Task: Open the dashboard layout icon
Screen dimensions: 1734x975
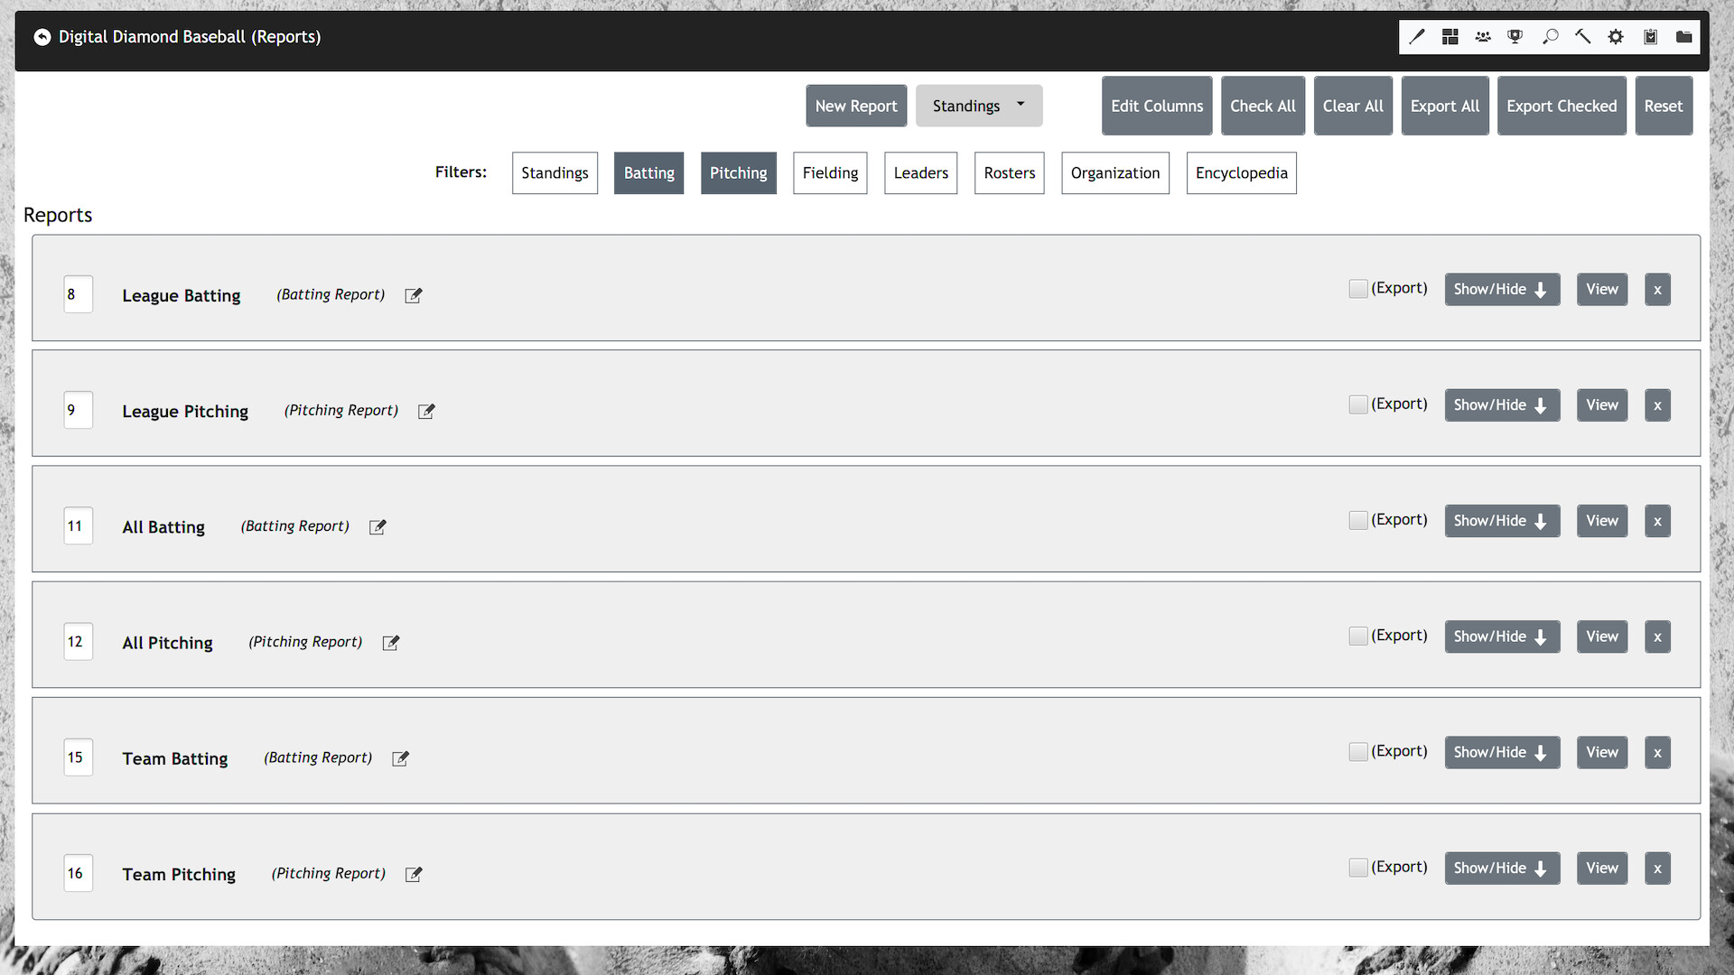Action: pyautogui.click(x=1450, y=36)
